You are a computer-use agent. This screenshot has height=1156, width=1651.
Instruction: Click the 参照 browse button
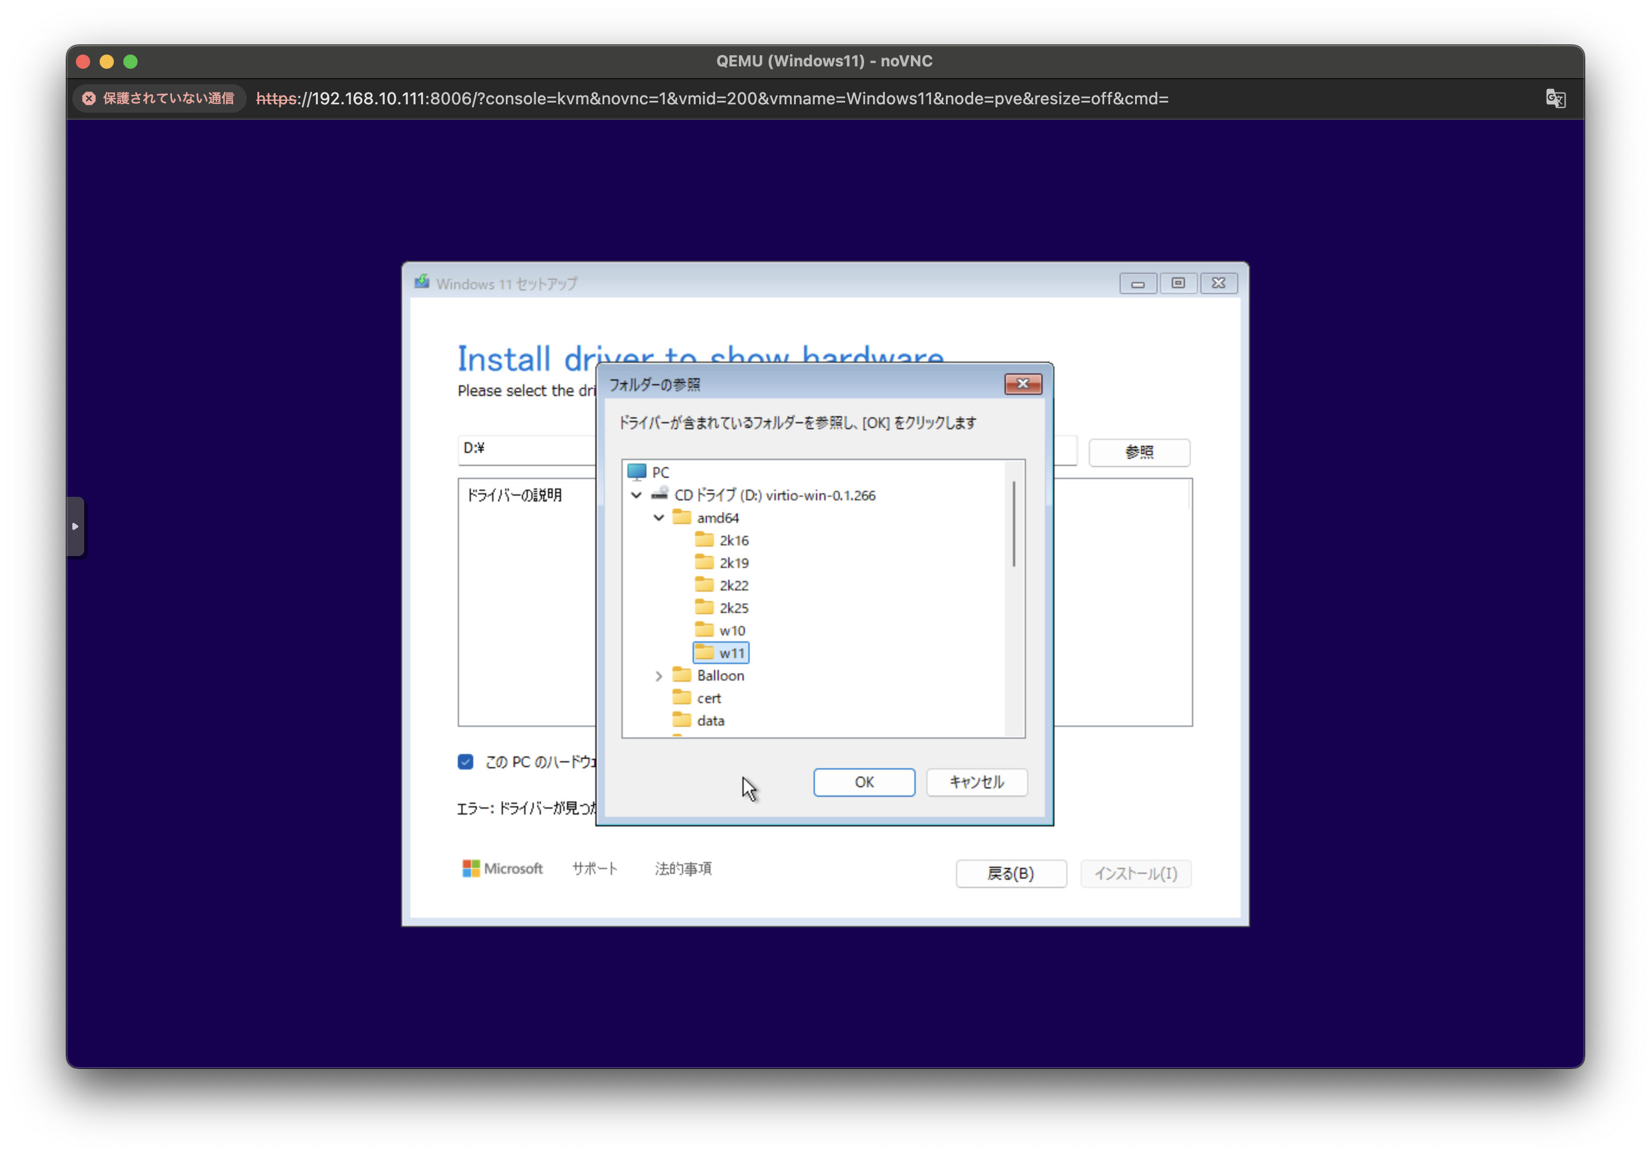click(1138, 452)
